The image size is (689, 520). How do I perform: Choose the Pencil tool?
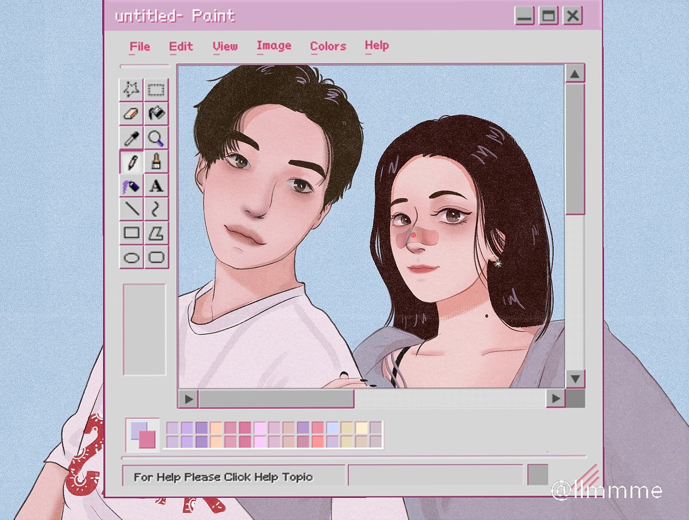click(131, 161)
